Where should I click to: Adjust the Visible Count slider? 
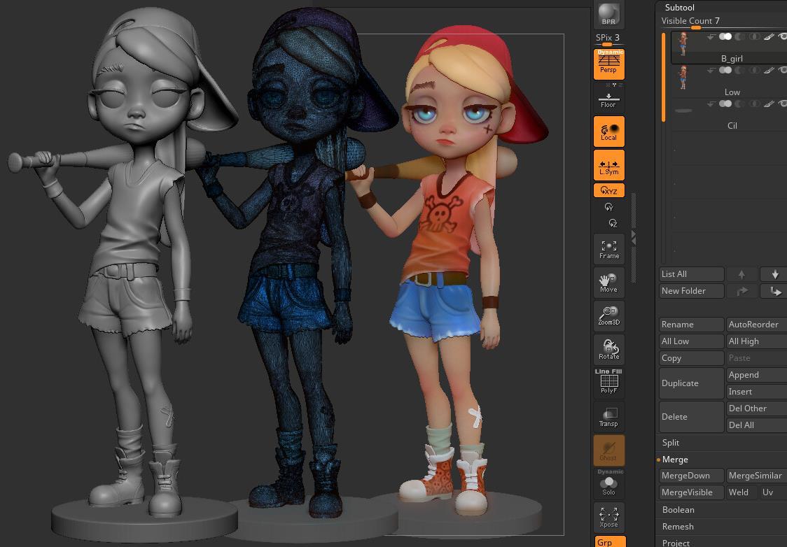(695, 27)
